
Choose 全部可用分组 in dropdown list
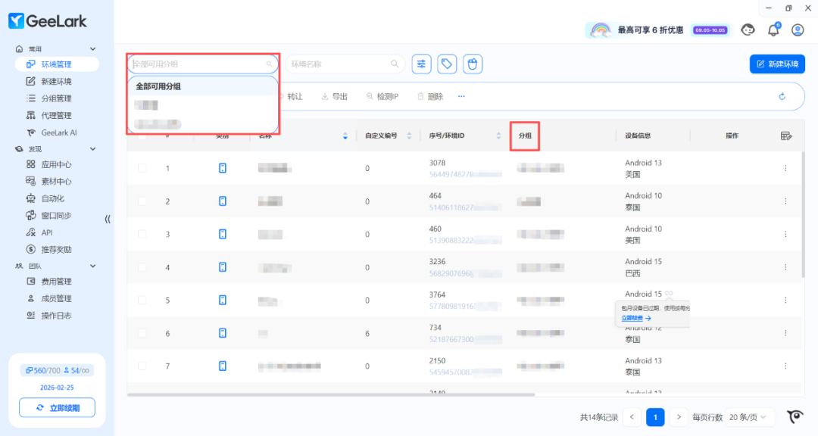click(x=203, y=86)
